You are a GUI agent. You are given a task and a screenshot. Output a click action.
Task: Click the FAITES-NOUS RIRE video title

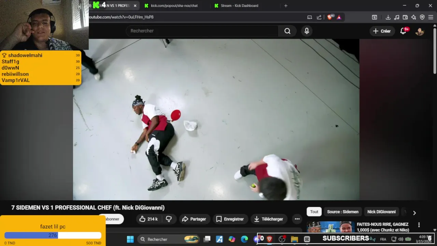click(383, 227)
